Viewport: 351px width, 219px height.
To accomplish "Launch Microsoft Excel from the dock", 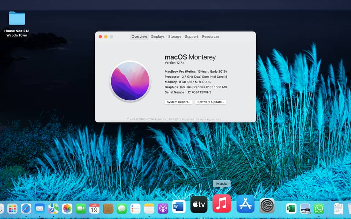I will [291, 209].
